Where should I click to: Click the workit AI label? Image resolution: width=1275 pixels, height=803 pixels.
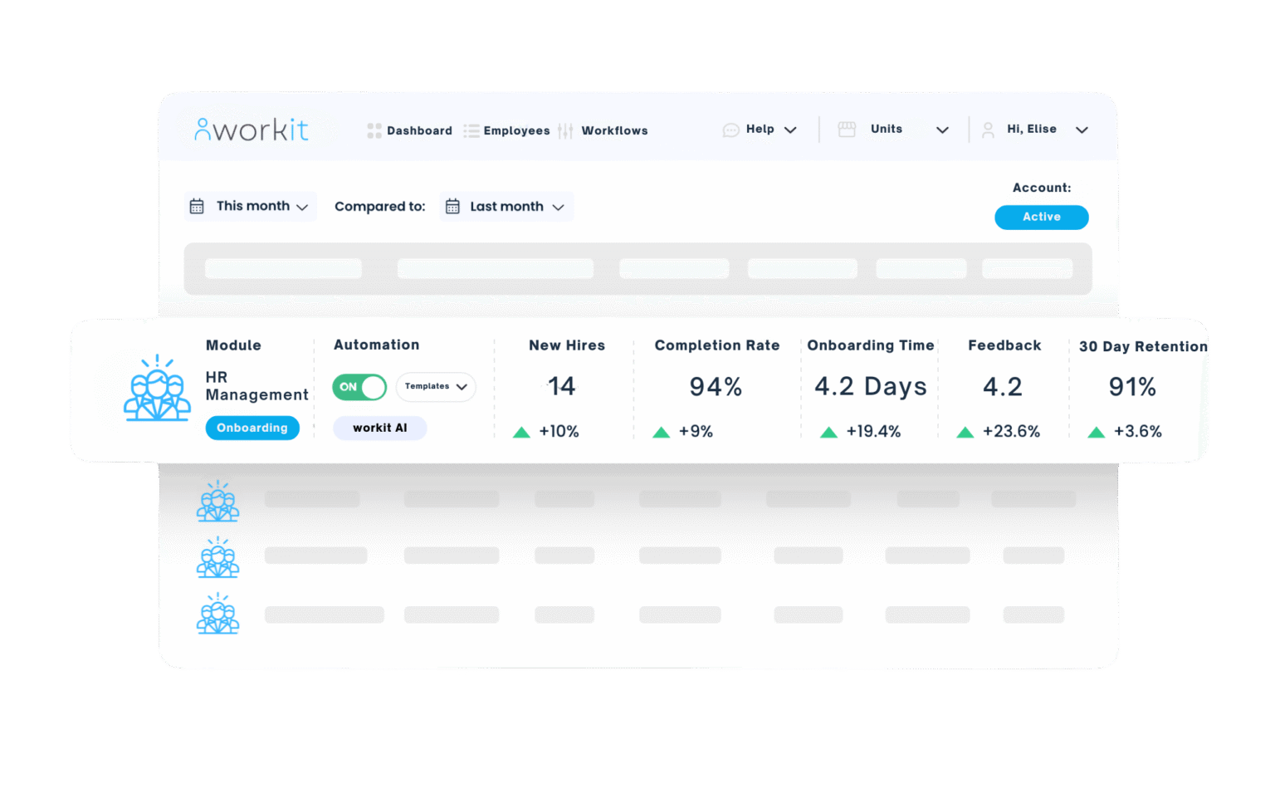(380, 428)
